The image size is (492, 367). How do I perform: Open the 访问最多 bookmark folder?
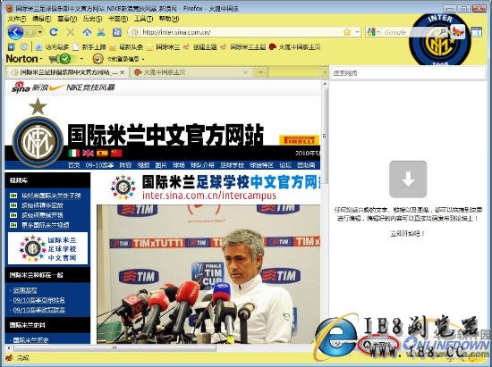[52, 47]
